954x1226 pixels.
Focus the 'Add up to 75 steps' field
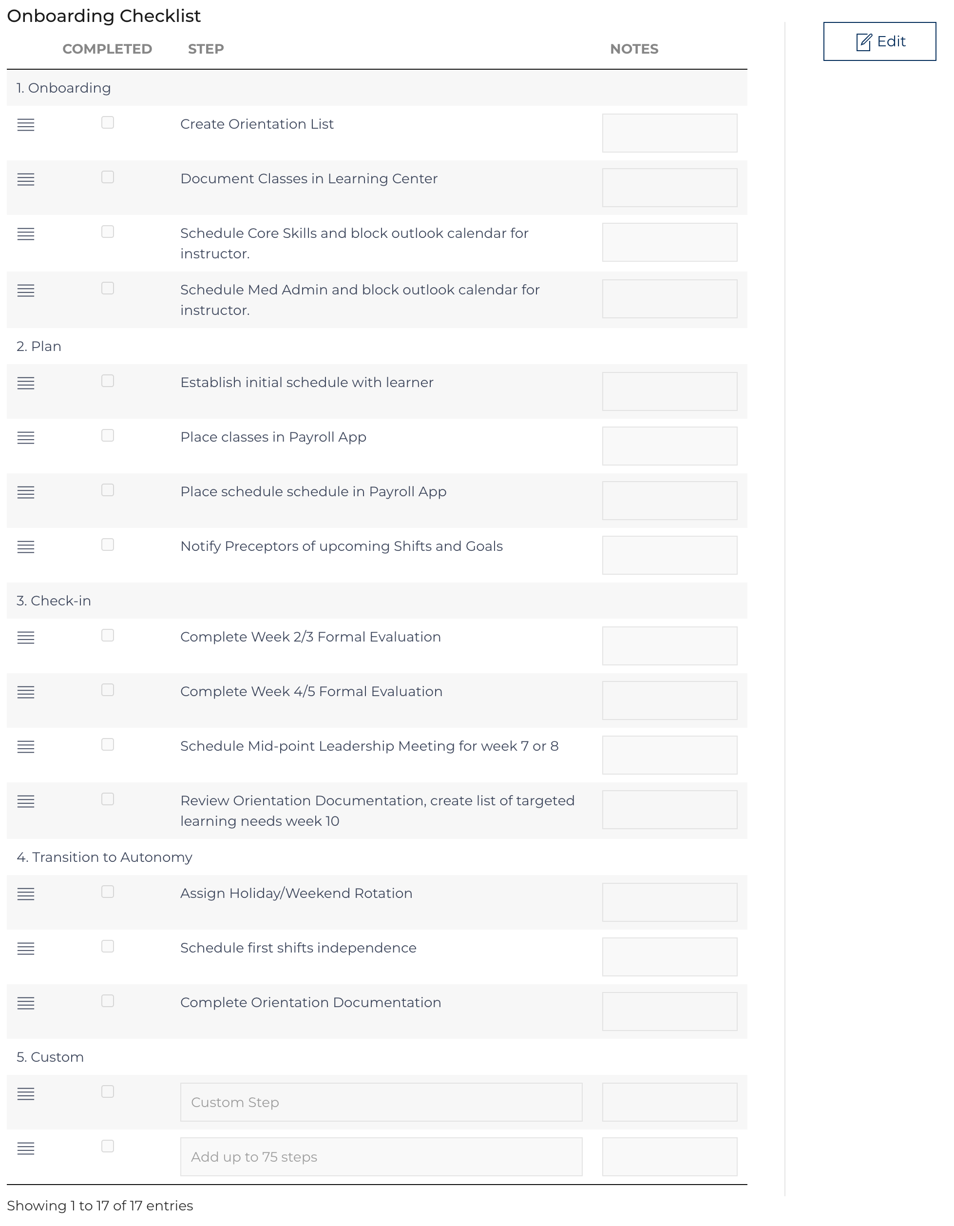(381, 1156)
